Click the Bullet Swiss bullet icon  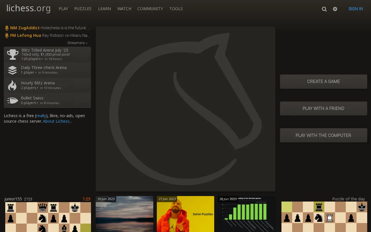click(12, 100)
